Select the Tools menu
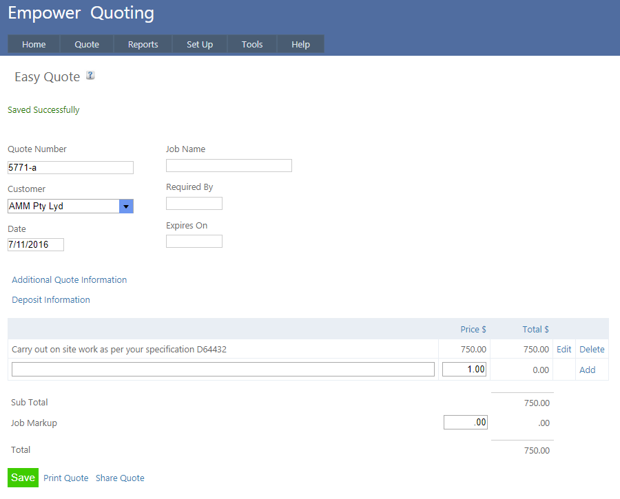 252,44
